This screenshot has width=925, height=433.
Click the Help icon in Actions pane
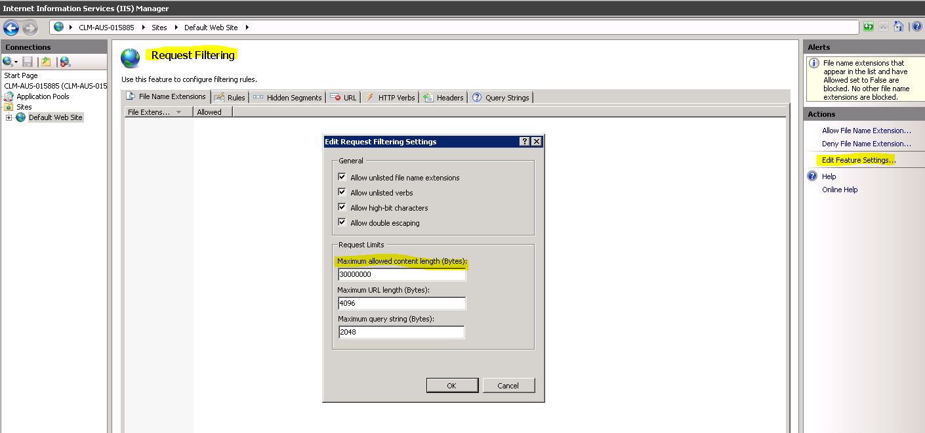click(813, 176)
